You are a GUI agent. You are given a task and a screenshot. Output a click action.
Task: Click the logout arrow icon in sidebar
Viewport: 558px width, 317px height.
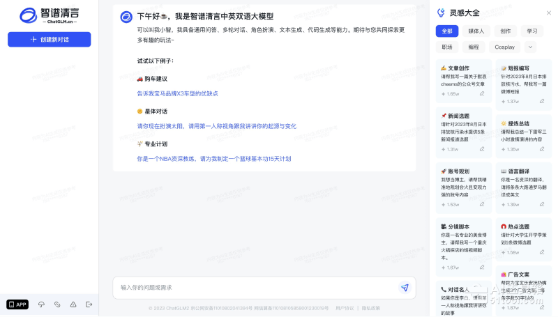point(89,304)
